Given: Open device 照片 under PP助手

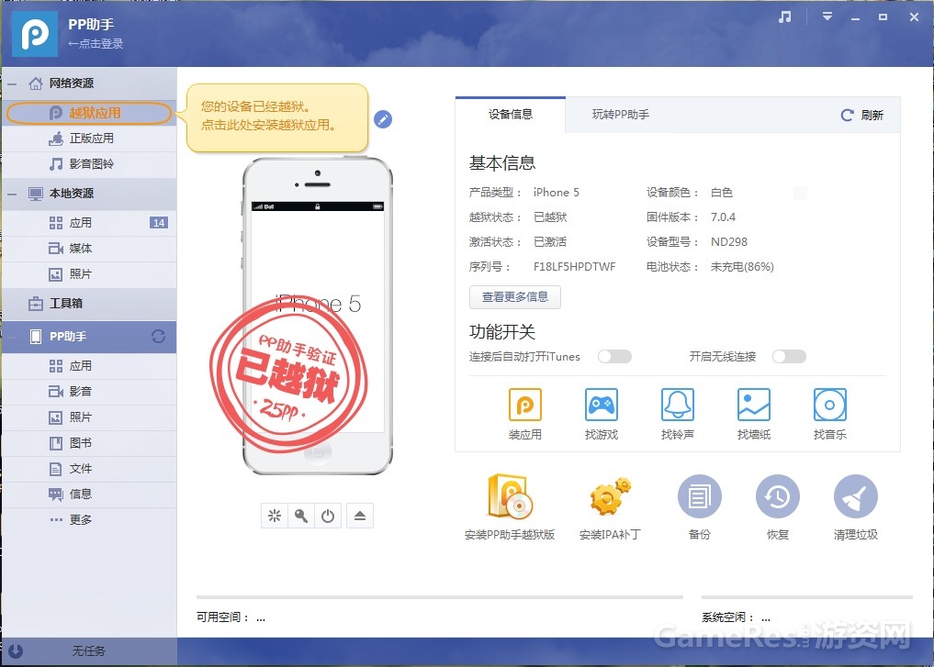Looking at the screenshot, I should pos(89,417).
